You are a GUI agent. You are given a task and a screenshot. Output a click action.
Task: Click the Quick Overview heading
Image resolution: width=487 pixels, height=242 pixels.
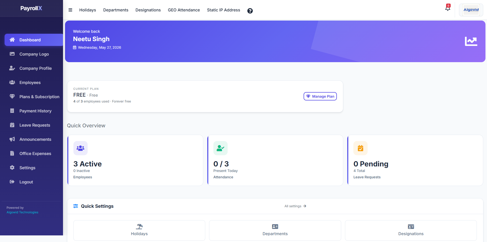click(x=86, y=126)
